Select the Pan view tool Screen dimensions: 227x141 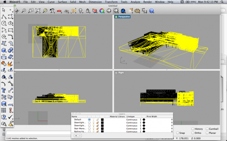(17, 11)
